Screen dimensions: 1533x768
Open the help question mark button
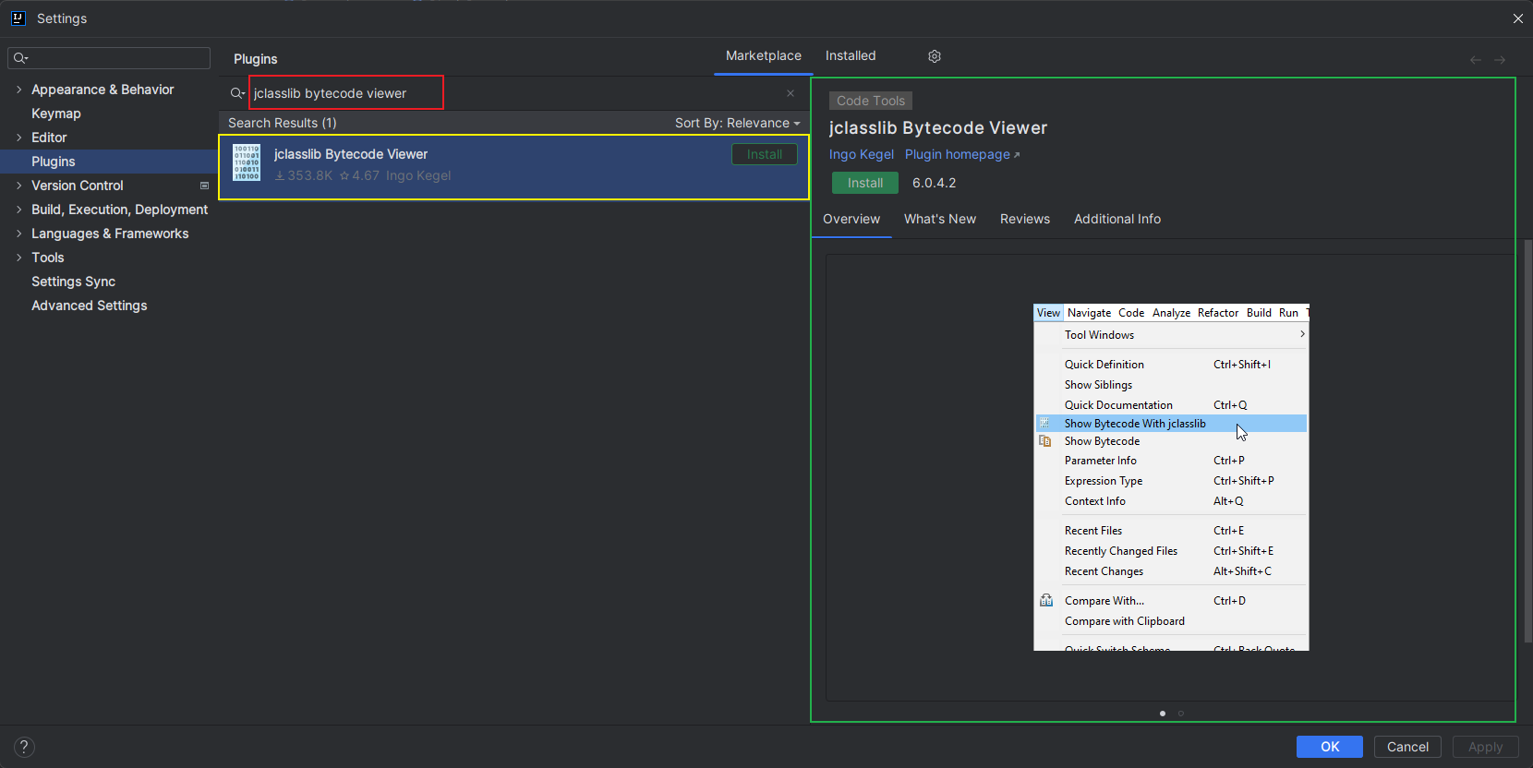24,747
